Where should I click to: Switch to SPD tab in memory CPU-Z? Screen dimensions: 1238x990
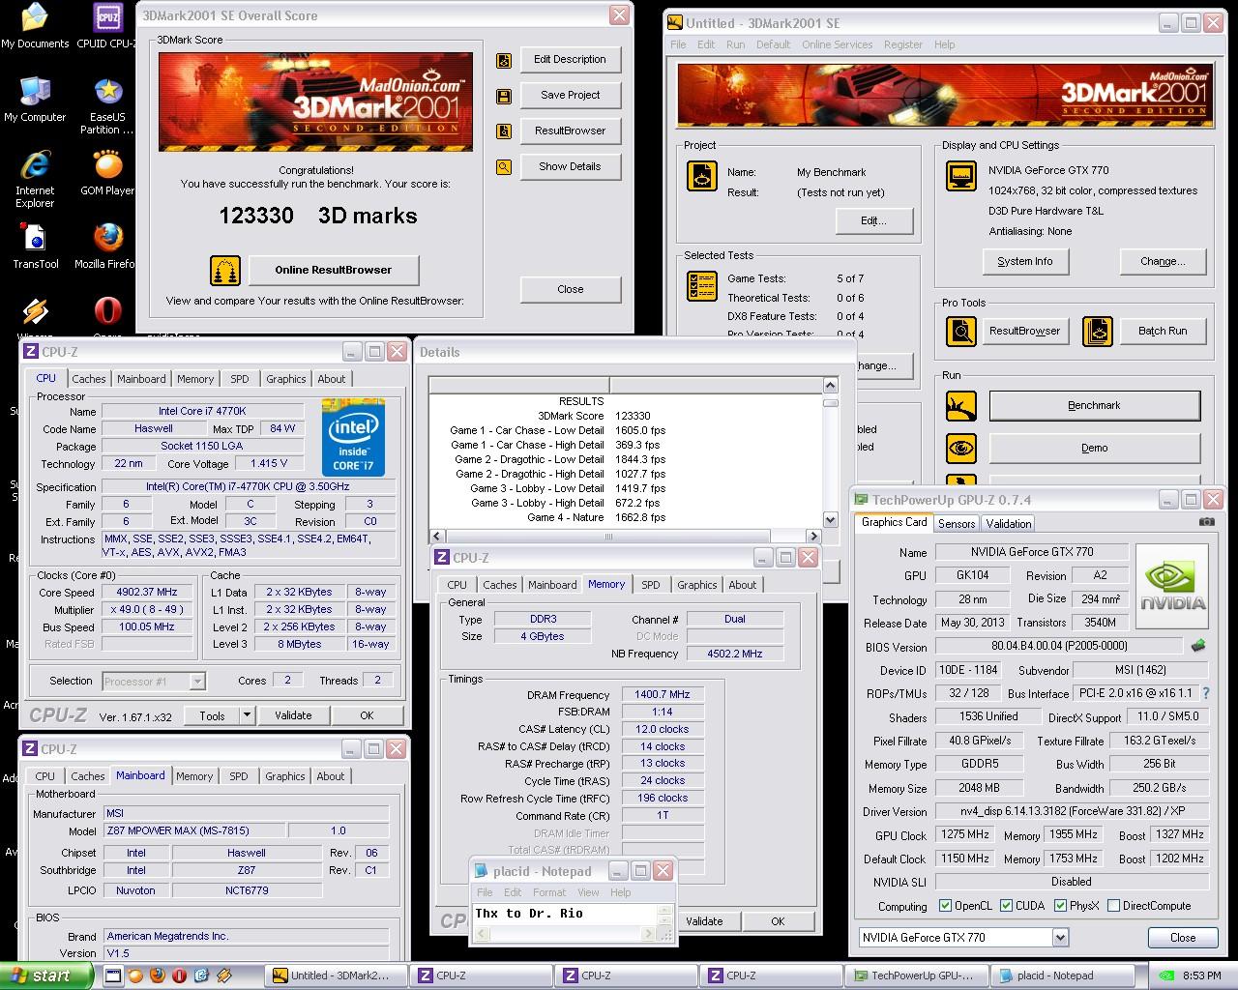click(651, 585)
